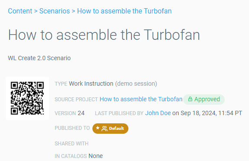The width and height of the screenshot is (249, 161).
Task: Go to the Scenarios breadcrumb
Action: pyautogui.click(x=55, y=11)
